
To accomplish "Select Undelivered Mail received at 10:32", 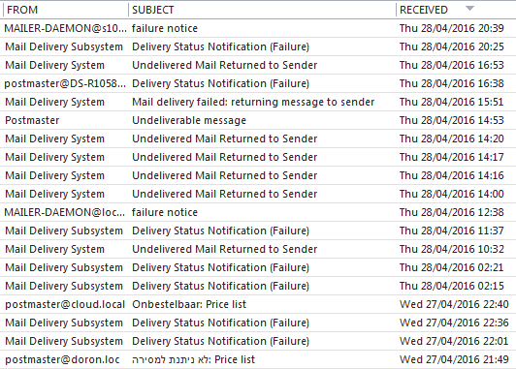I will click(x=258, y=249).
